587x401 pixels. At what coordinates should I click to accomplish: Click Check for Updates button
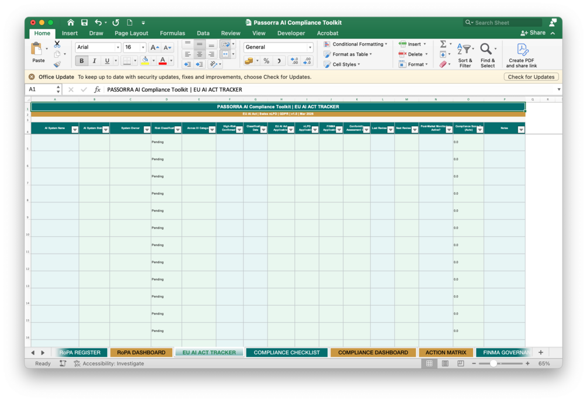point(531,77)
